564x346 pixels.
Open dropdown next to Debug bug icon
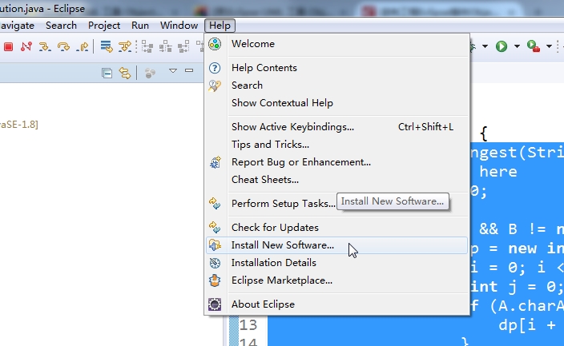tap(485, 46)
